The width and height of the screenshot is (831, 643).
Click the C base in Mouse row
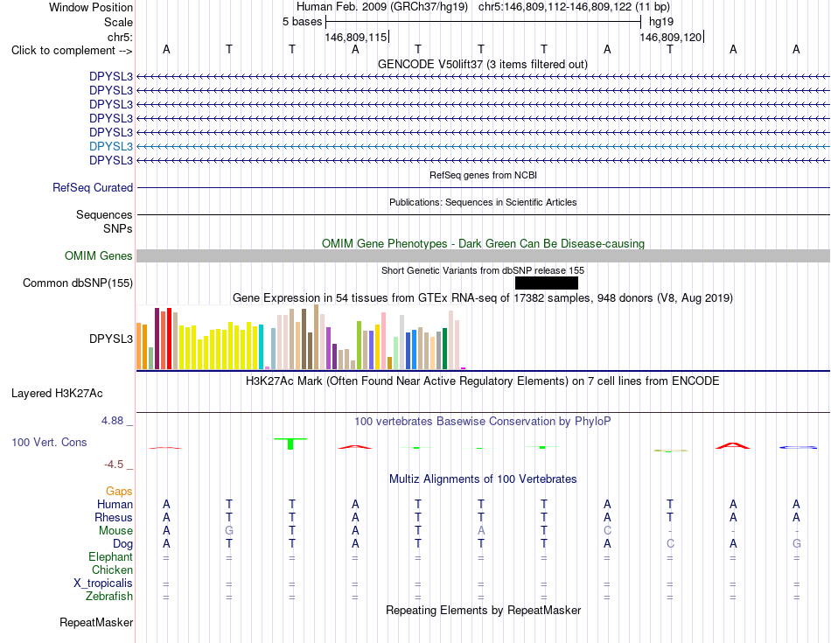[x=607, y=531]
